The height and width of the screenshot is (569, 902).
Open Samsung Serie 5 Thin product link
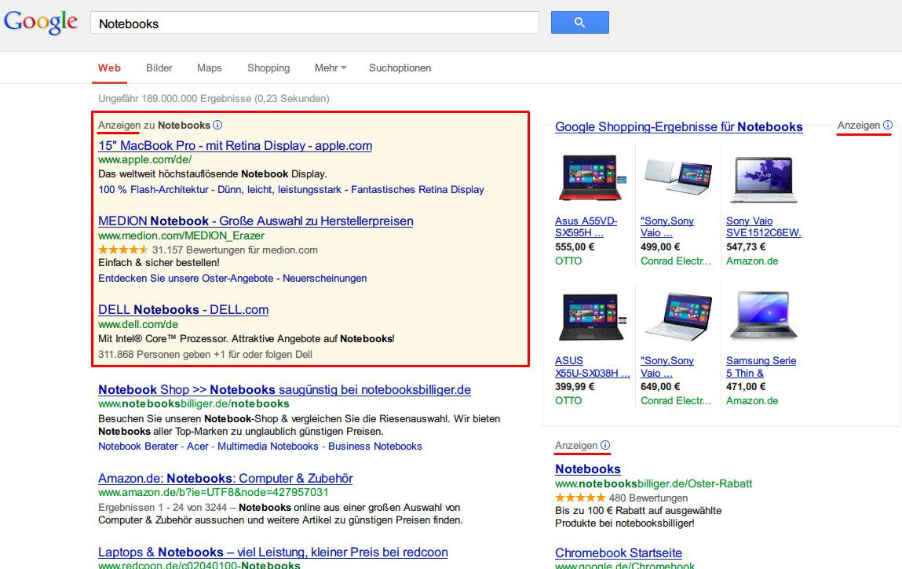click(x=761, y=367)
